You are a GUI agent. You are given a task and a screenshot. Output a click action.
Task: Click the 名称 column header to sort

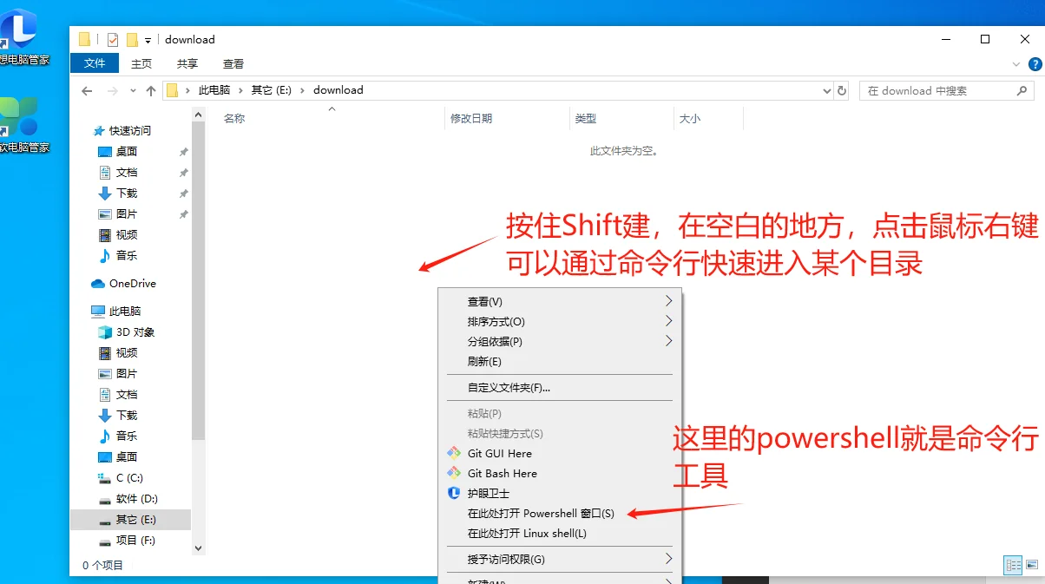coord(235,118)
